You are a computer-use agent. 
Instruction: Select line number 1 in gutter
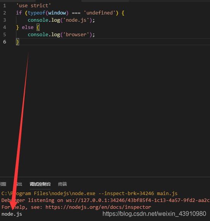[x=5, y=6]
